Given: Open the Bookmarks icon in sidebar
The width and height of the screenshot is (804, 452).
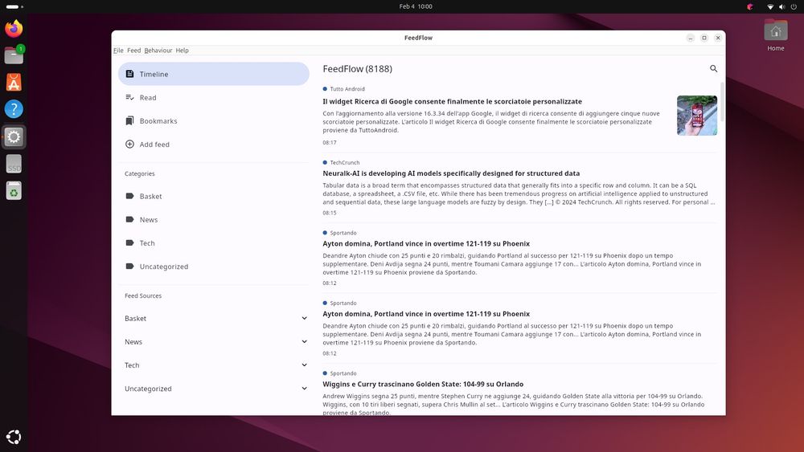Looking at the screenshot, I should (x=129, y=120).
